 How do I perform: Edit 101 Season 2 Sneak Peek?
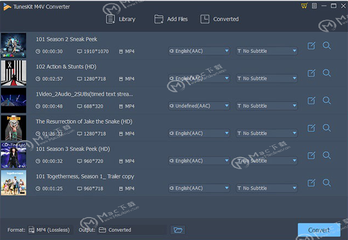[x=311, y=46]
